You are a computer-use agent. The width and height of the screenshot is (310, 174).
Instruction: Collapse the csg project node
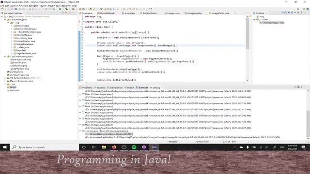(2, 16)
